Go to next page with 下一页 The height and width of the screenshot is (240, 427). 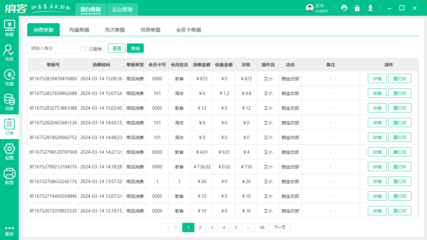click(x=280, y=227)
